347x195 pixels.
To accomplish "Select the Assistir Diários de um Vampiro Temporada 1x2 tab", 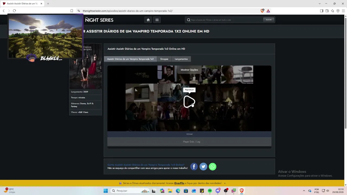I will click(22, 4).
